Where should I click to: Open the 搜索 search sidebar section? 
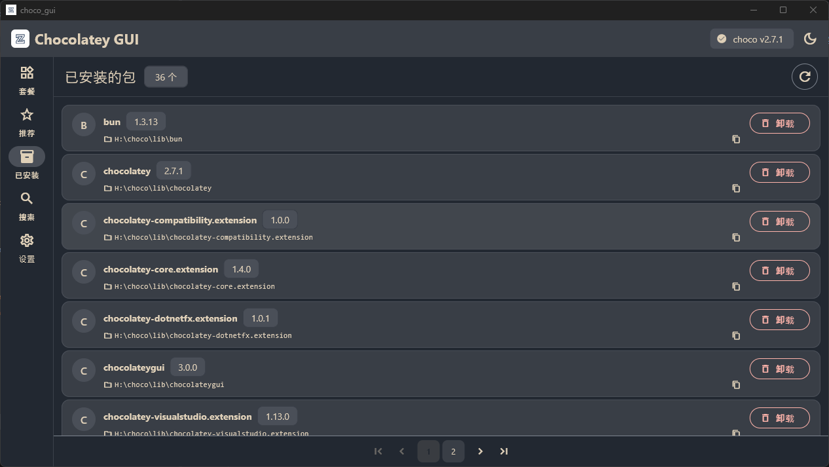[x=27, y=206]
